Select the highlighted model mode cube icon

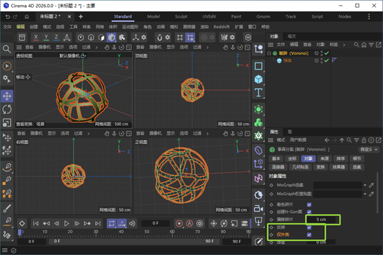point(112,38)
